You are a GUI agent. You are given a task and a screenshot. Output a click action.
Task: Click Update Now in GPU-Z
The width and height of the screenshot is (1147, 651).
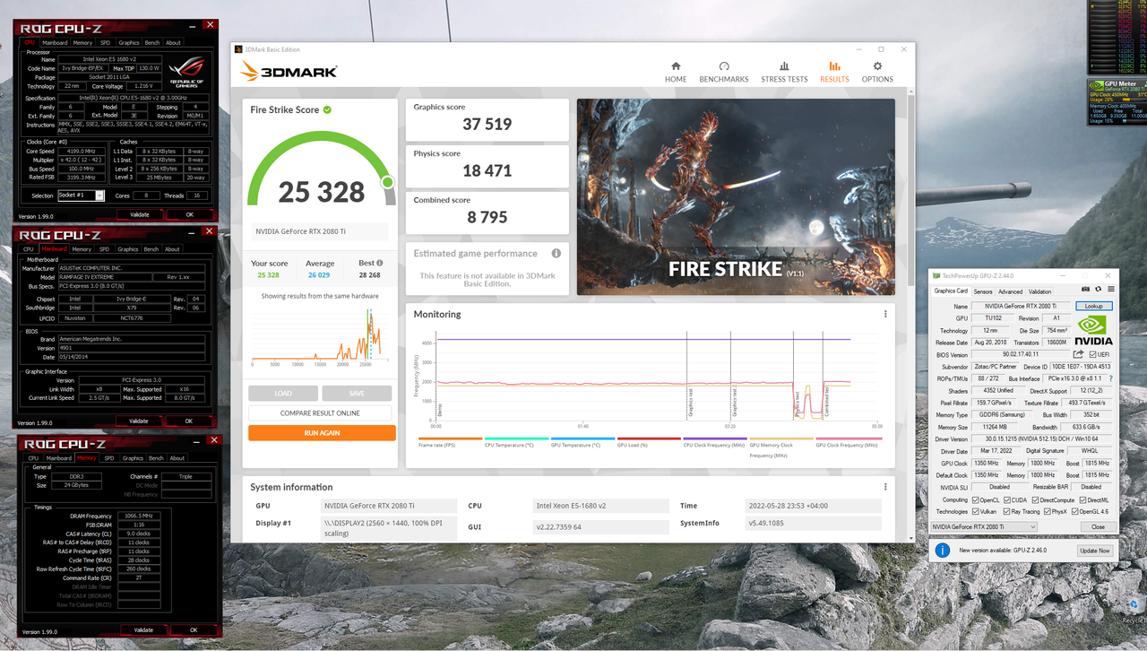1094,551
